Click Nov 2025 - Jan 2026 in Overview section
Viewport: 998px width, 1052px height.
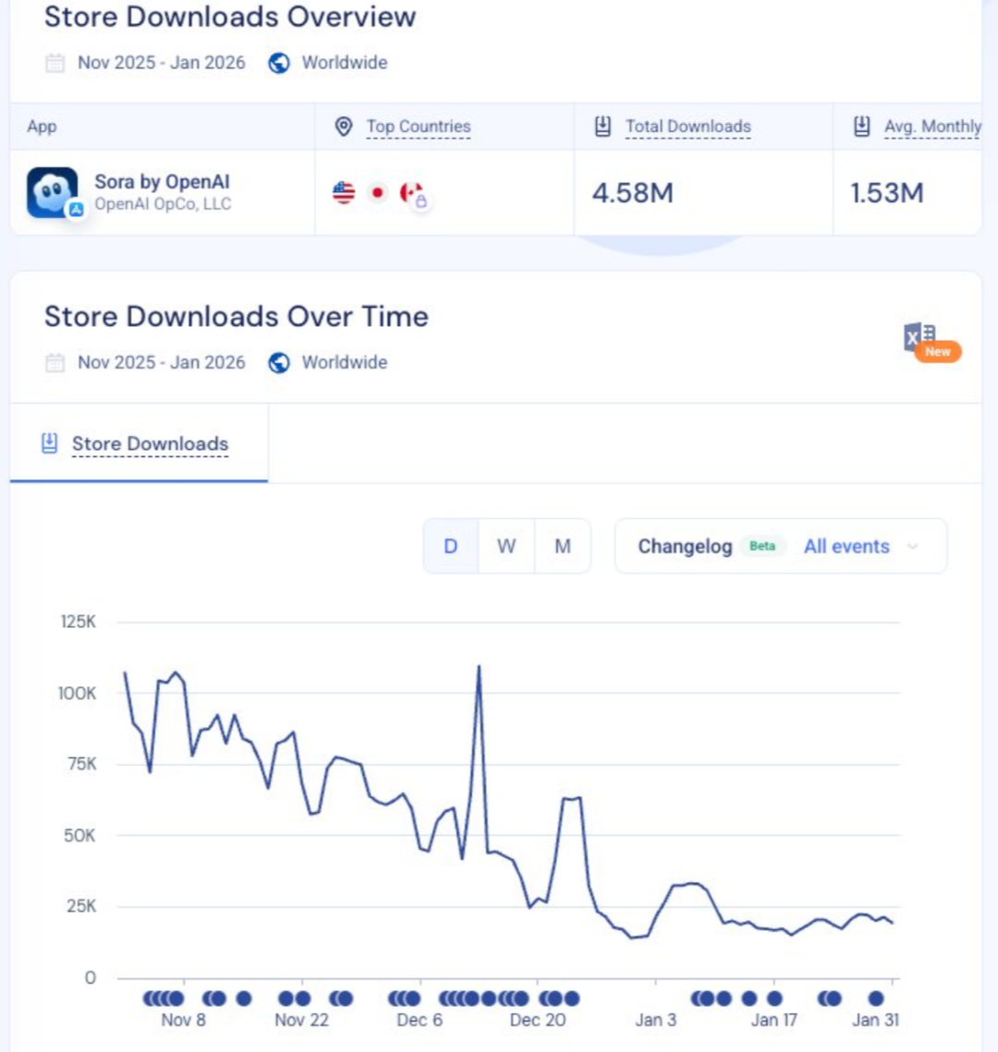point(161,63)
